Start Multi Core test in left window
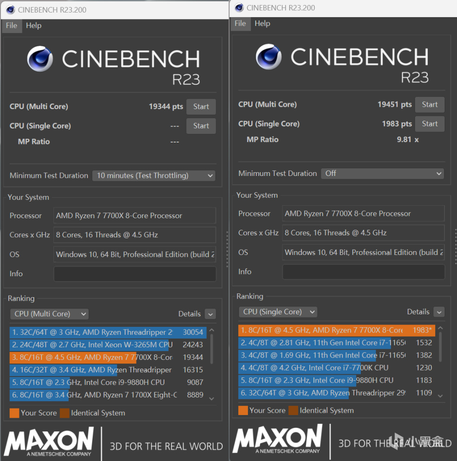 pos(201,107)
